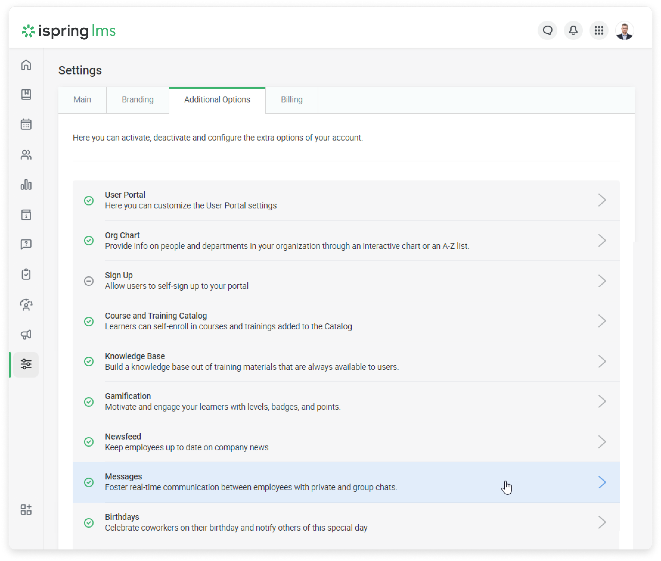Open the apps grid launcher icon
Image resolution: width=661 pixels, height=561 pixels.
[x=599, y=31]
